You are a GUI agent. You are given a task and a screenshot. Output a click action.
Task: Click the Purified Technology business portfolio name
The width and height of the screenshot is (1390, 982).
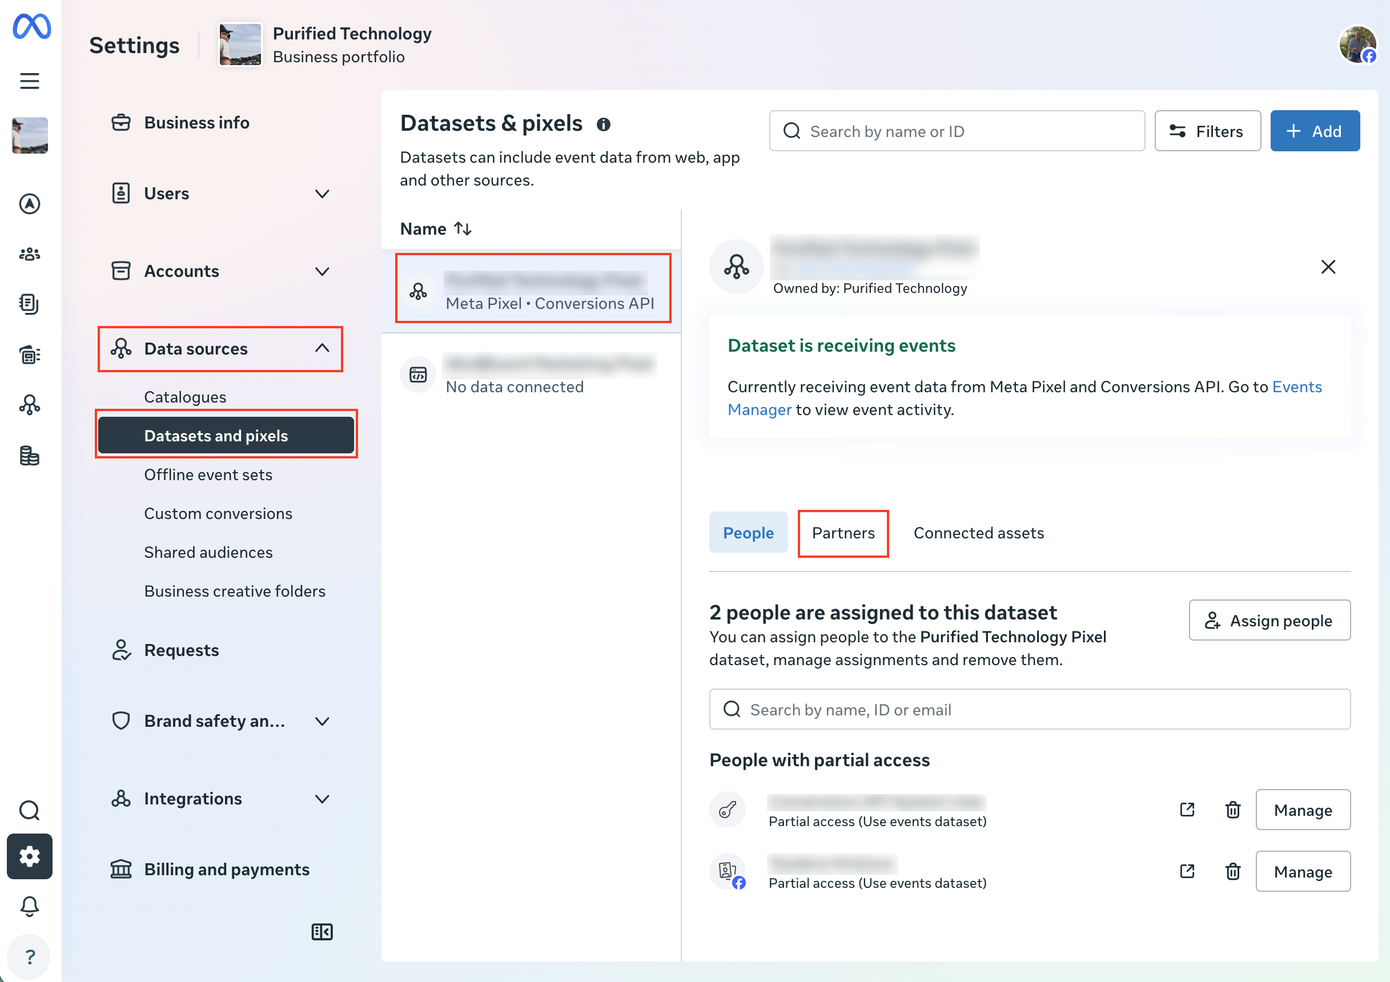click(352, 33)
